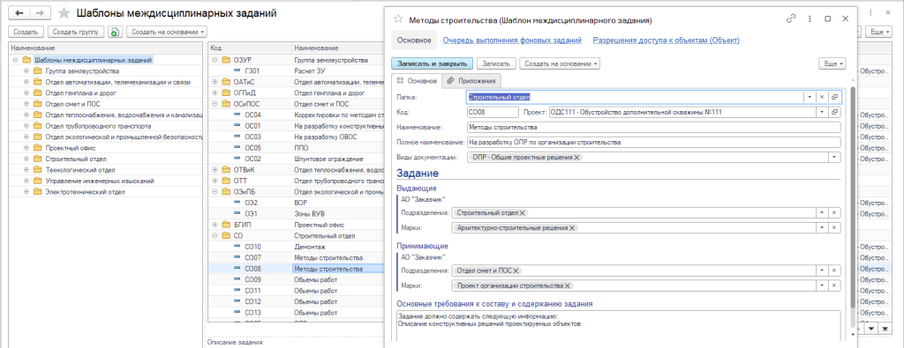Expand Группа землеустройства in left tree

26,71
